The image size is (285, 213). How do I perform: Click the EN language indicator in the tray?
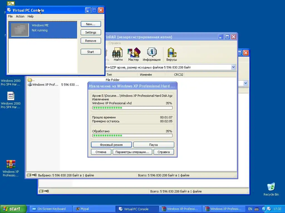click(x=250, y=209)
